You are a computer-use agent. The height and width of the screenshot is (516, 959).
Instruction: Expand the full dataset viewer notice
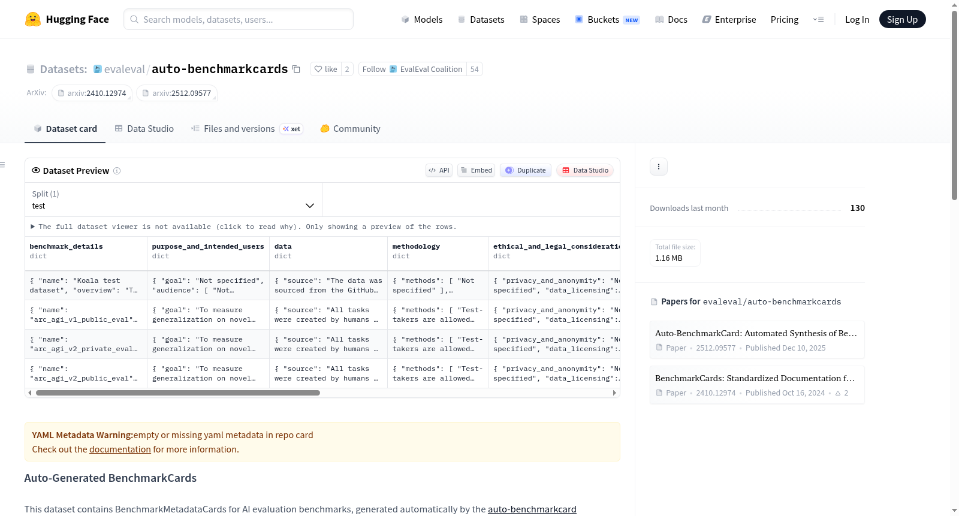(x=243, y=227)
